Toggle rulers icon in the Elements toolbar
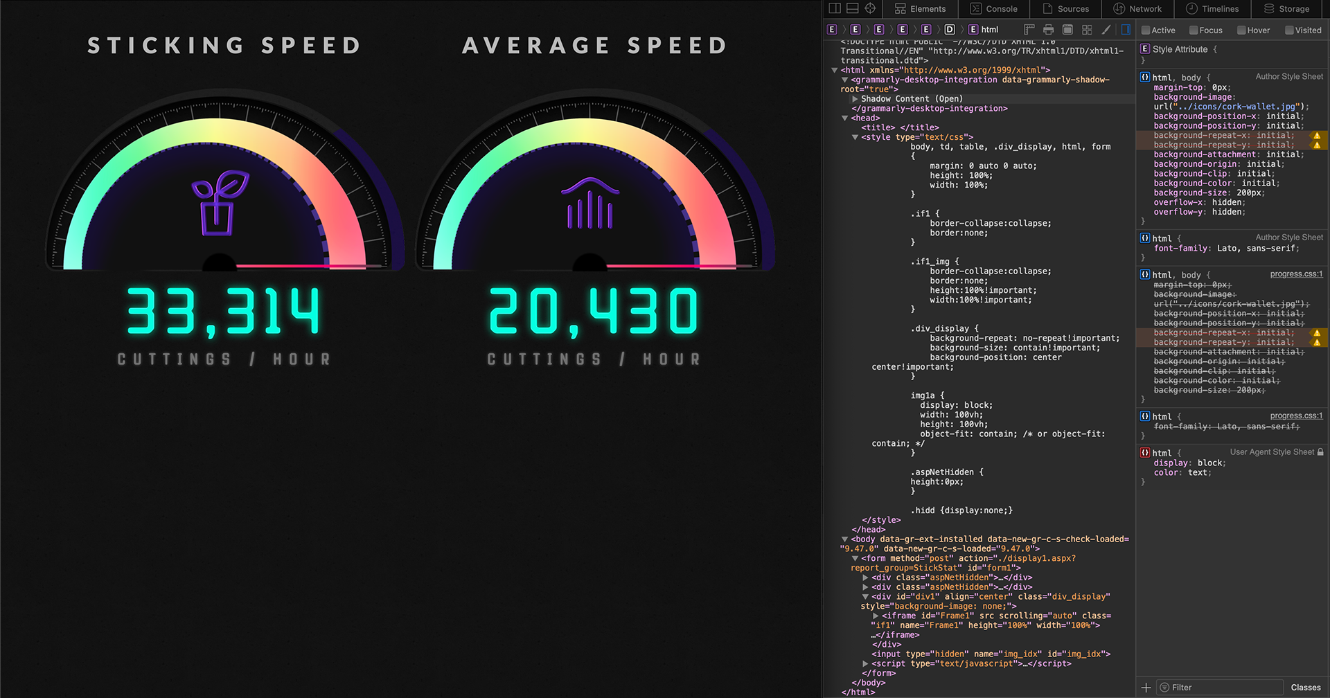 click(x=1029, y=30)
